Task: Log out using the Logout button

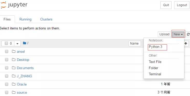Action: pyautogui.click(x=182, y=5)
